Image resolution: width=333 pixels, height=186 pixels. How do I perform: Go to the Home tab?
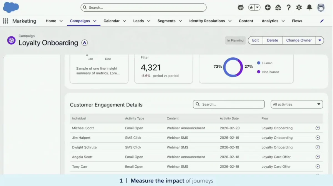pyautogui.click(x=51, y=21)
